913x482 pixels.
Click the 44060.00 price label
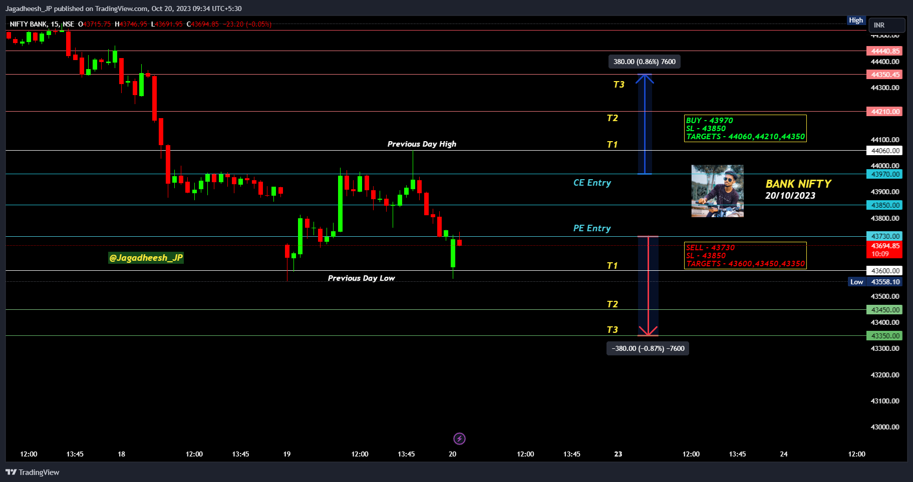884,151
